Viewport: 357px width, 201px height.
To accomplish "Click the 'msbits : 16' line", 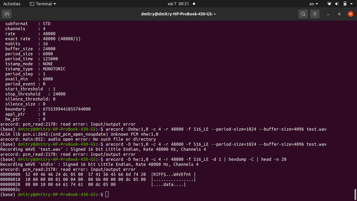I will coord(27,44).
